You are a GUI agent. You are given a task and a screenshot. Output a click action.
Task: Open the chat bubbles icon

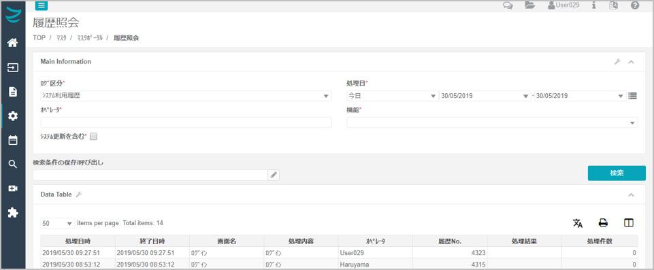[x=508, y=6]
